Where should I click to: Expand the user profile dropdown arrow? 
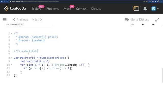[158, 8]
